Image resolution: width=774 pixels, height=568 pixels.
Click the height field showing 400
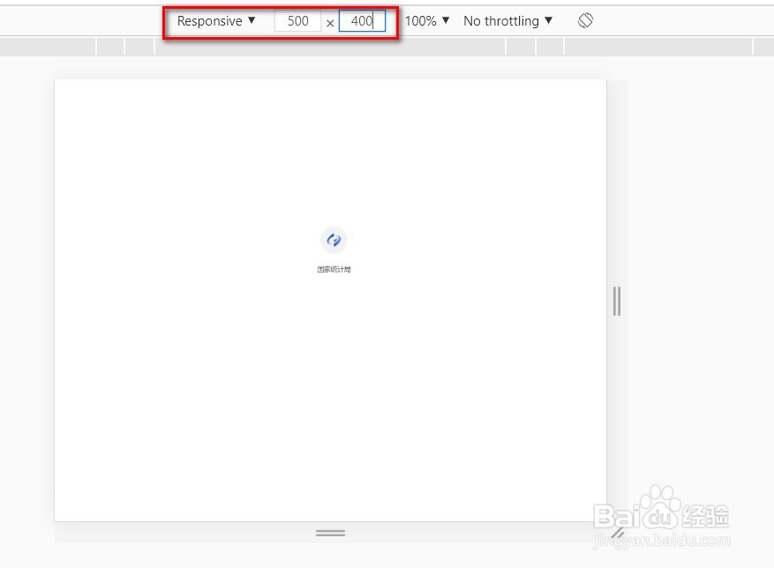pos(362,21)
